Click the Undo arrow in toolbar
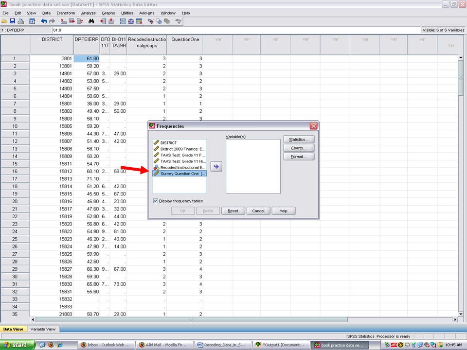The image size is (467, 350). click(44, 21)
